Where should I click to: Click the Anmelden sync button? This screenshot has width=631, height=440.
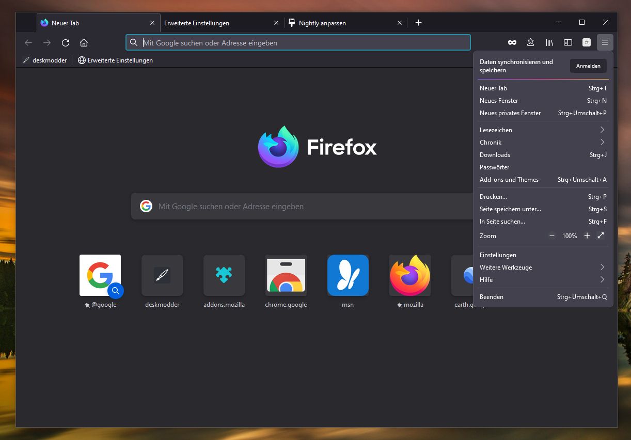588,66
